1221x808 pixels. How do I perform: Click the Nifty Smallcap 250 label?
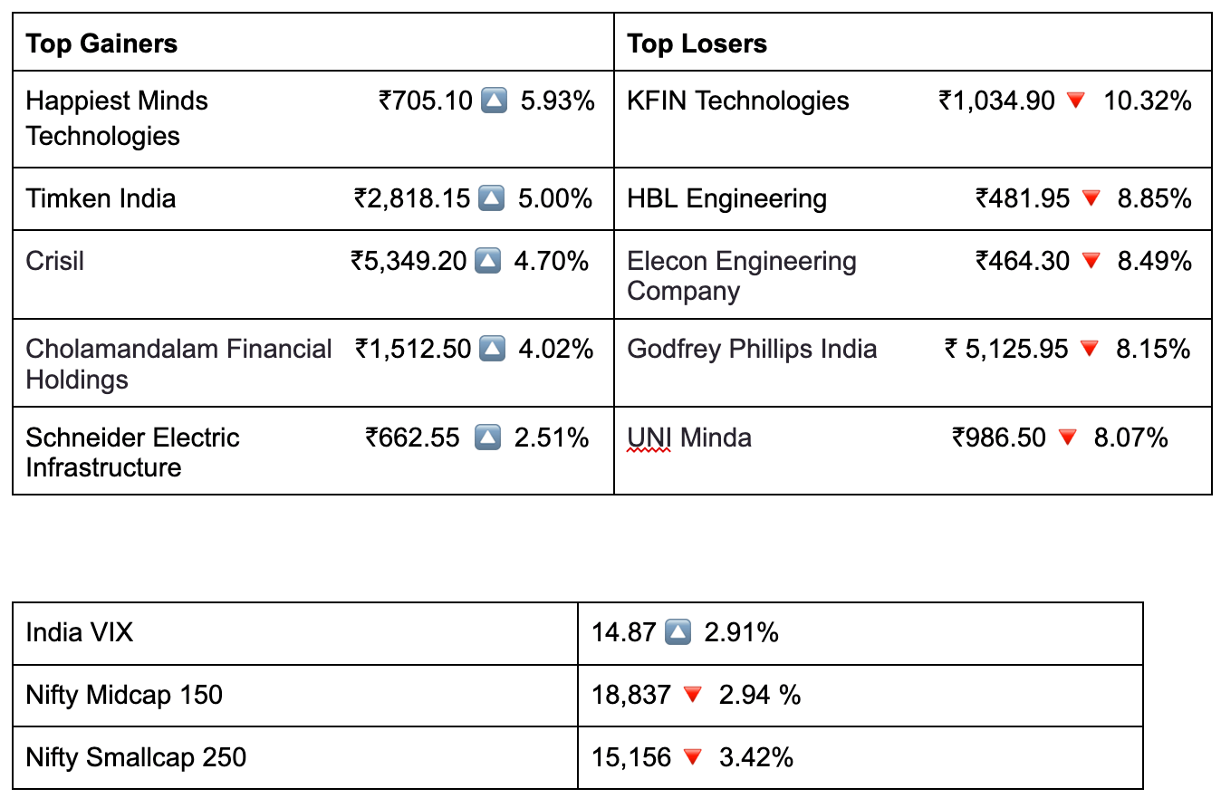[136, 757]
